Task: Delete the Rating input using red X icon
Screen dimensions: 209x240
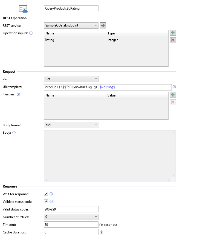Action: pos(173,40)
